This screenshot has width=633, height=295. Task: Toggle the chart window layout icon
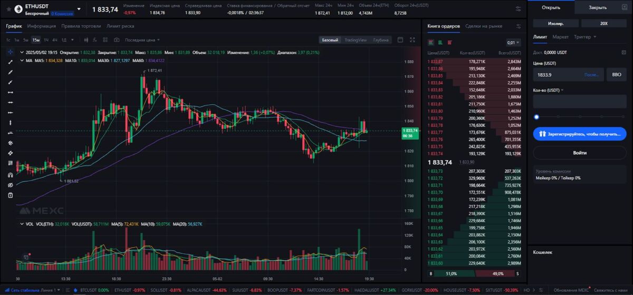click(400, 40)
